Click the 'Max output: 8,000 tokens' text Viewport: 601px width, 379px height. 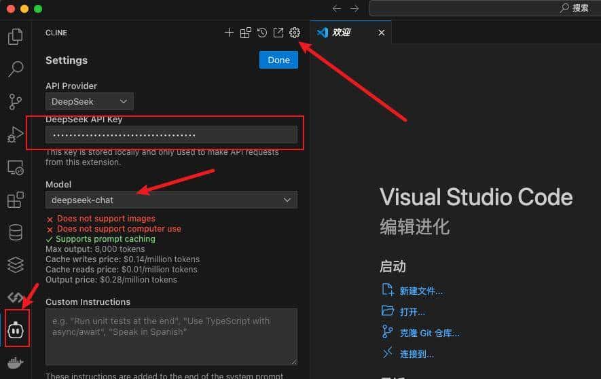click(x=95, y=249)
